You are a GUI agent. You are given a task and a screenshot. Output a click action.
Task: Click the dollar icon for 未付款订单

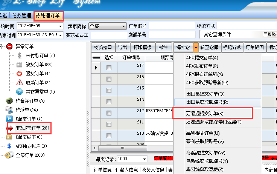(19, 55)
